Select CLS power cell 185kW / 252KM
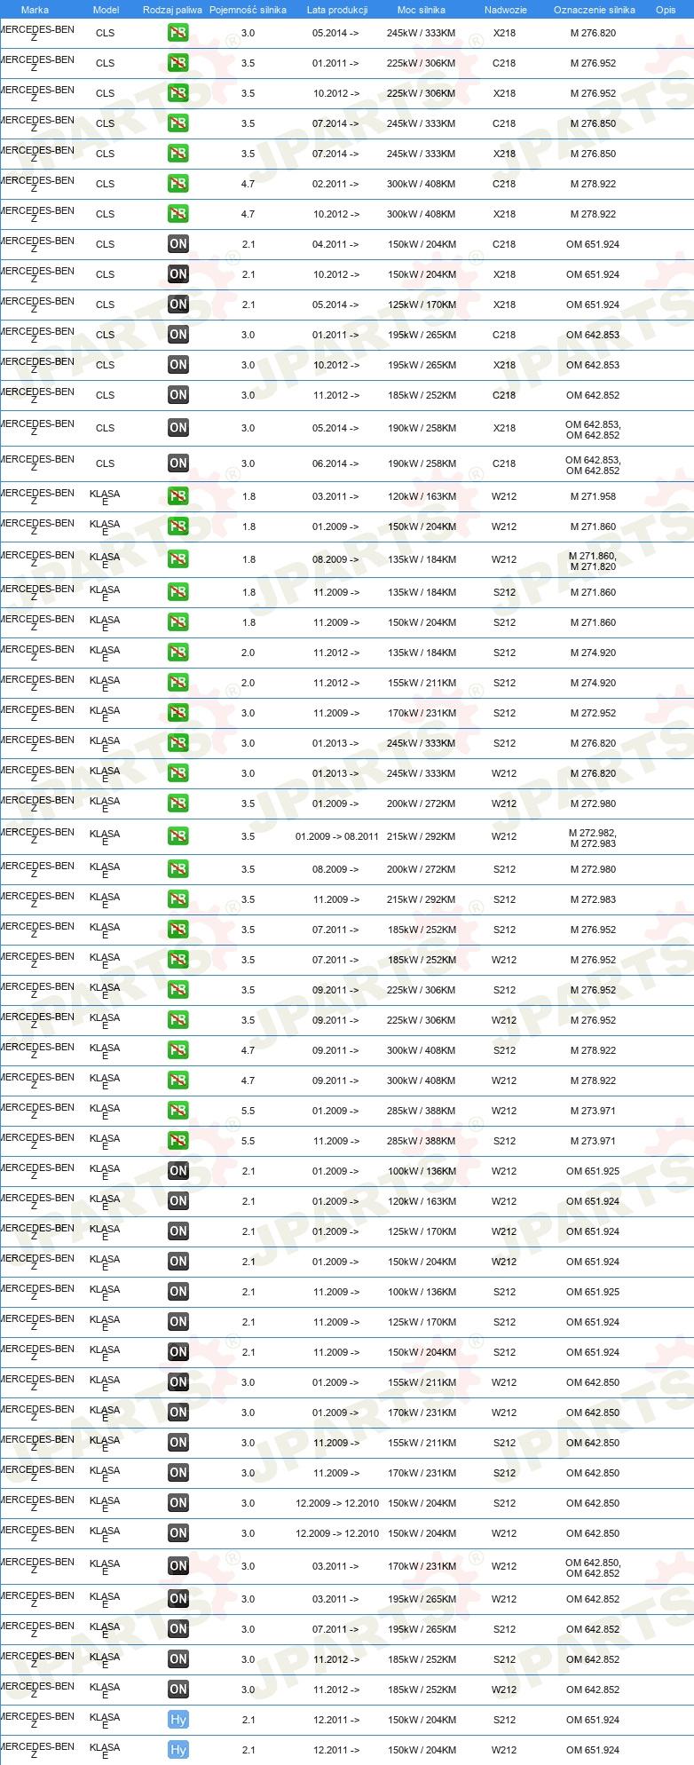This screenshot has width=694, height=1765. pyautogui.click(x=422, y=395)
